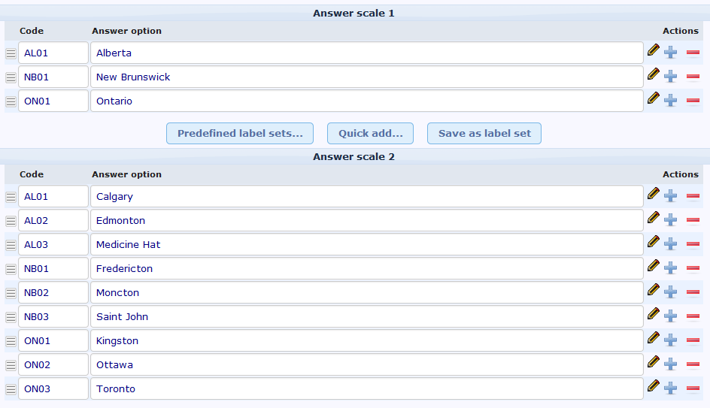
Task: Click the Quick add button
Action: [370, 134]
